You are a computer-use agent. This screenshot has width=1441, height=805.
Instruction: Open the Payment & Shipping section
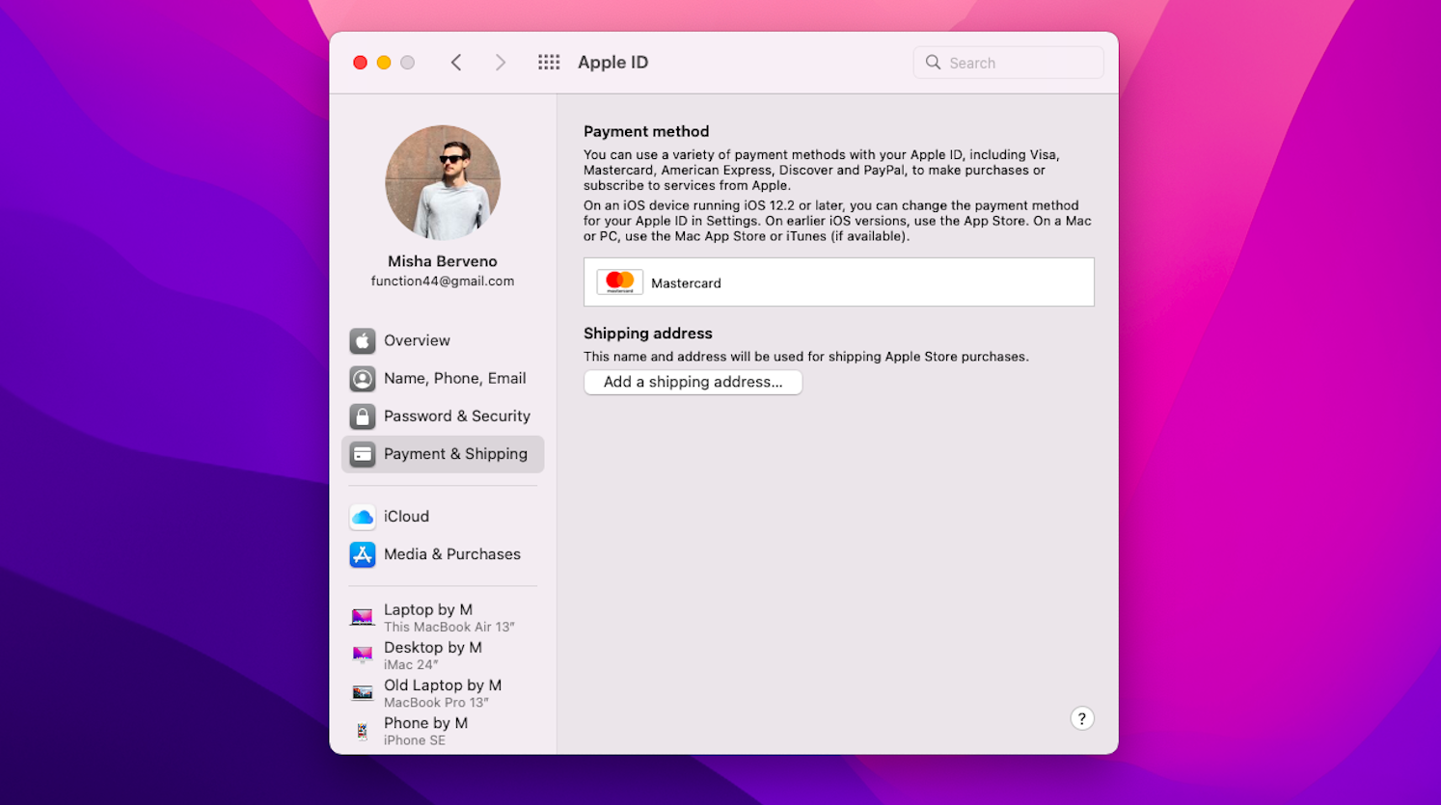pyautogui.click(x=454, y=454)
